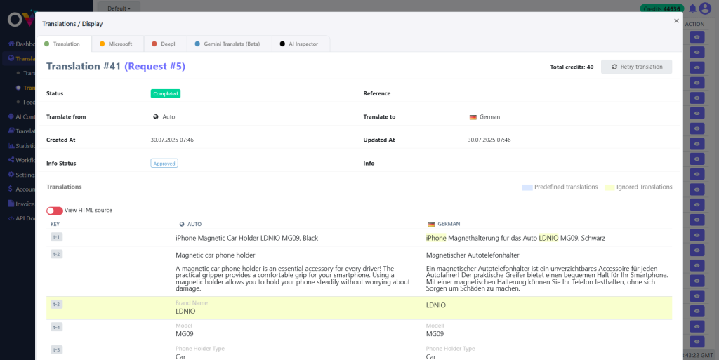Click the AI Content sidebar icon

click(x=11, y=116)
